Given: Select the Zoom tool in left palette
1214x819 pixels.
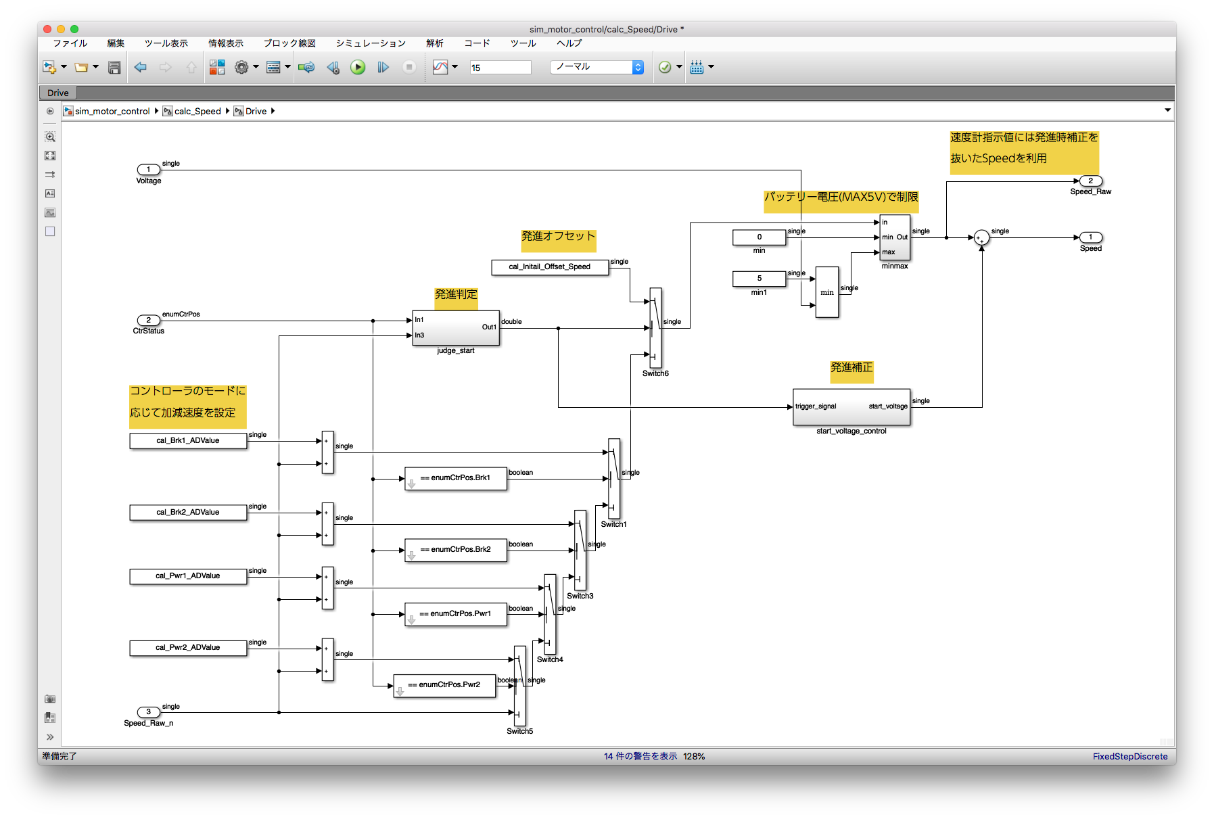Looking at the screenshot, I should pos(50,137).
